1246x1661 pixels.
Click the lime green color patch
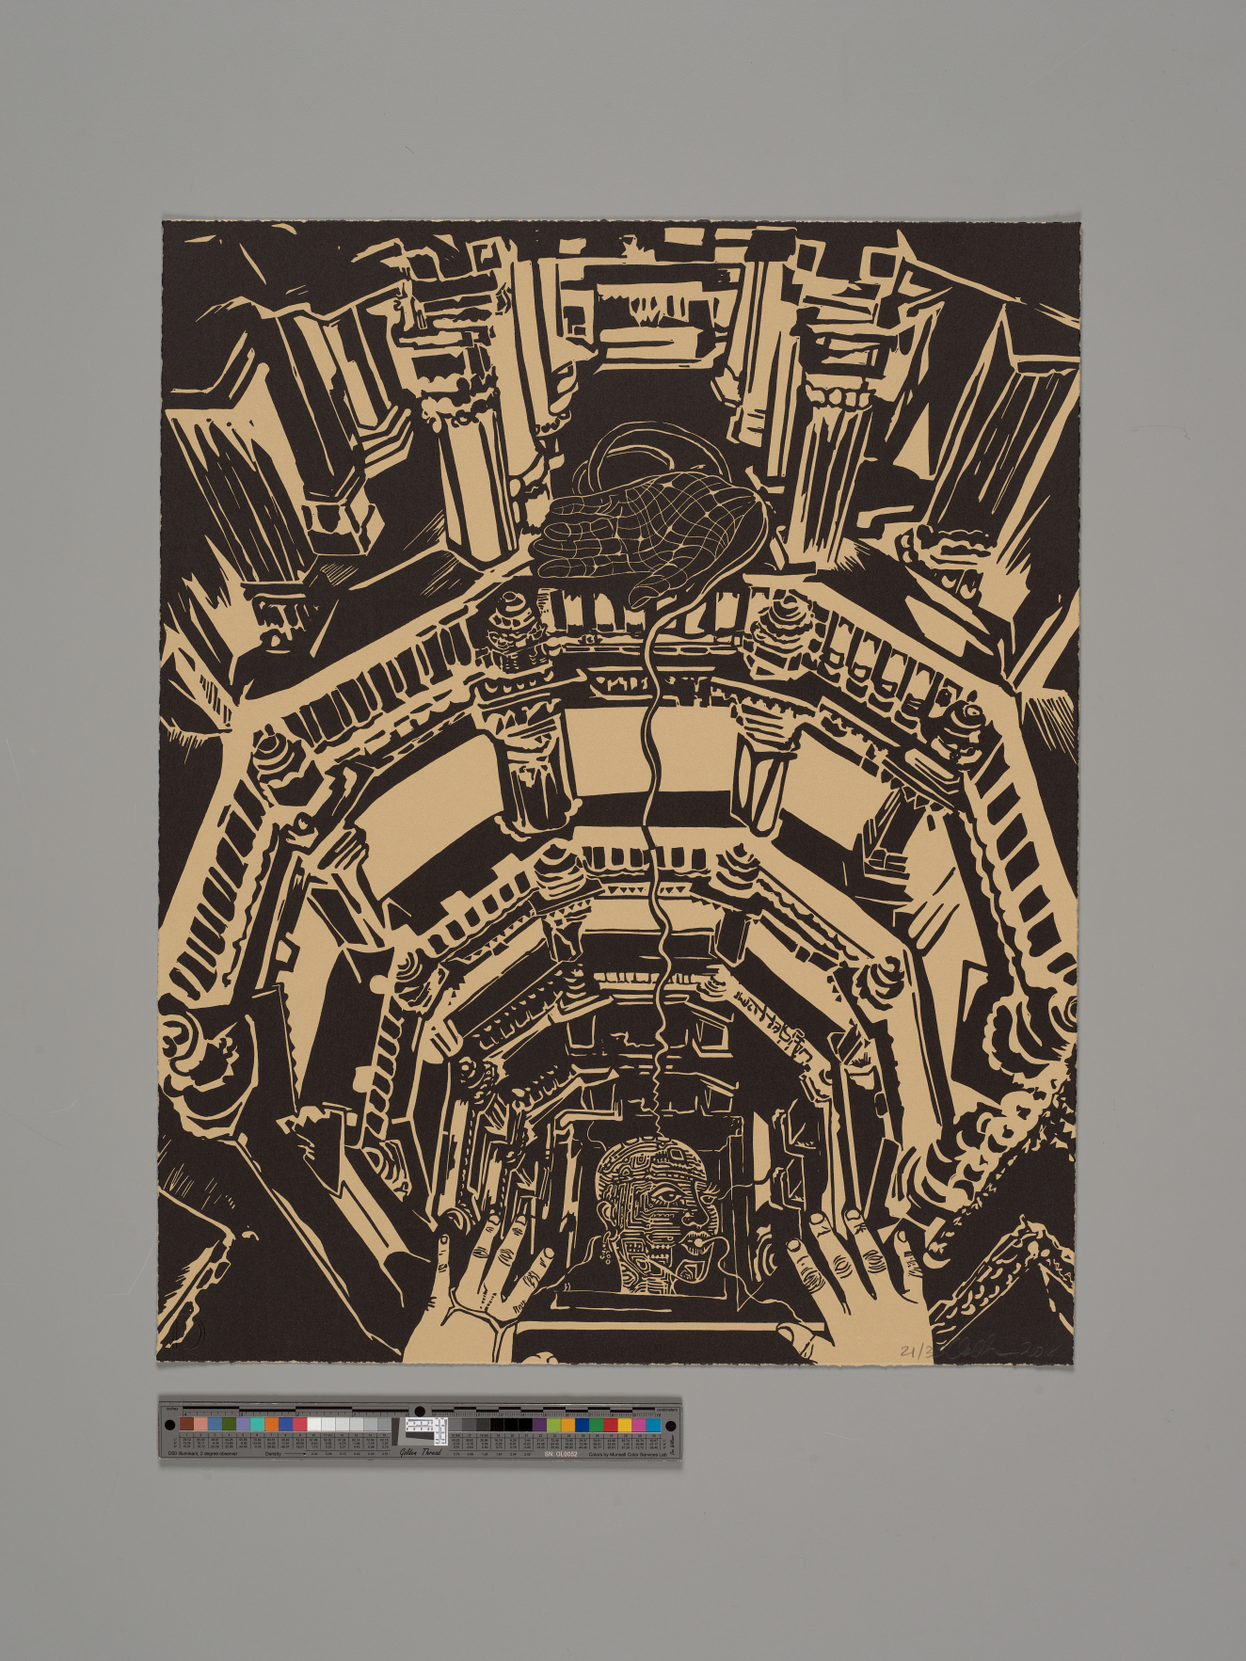click(553, 1425)
